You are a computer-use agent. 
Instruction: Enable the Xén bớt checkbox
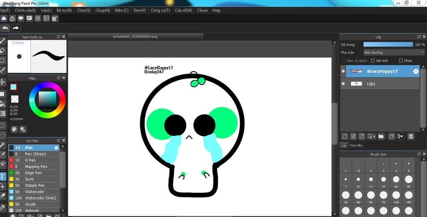coord(373,61)
